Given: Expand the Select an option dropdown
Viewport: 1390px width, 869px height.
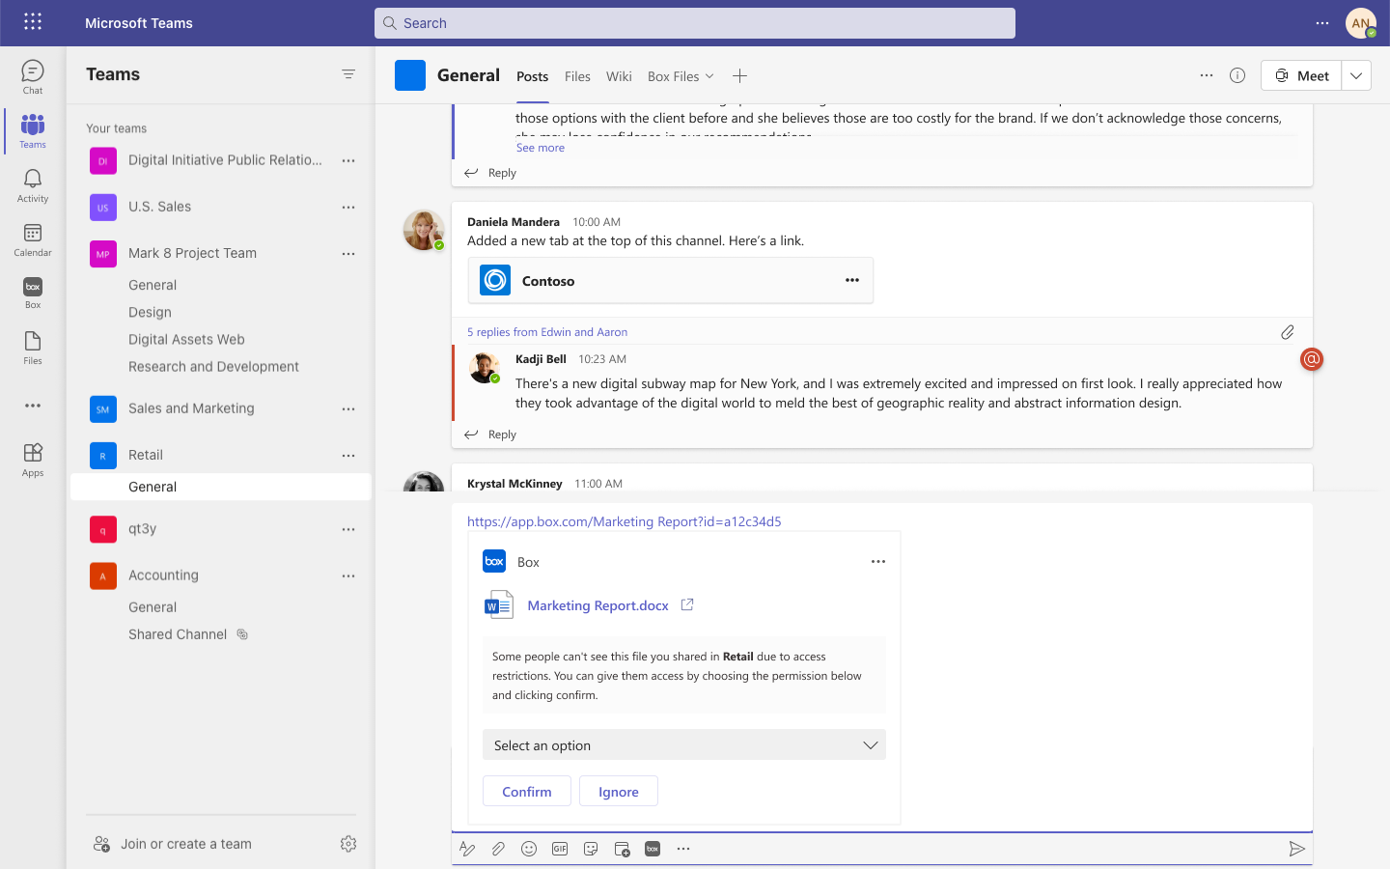Looking at the screenshot, I should pyautogui.click(x=683, y=745).
